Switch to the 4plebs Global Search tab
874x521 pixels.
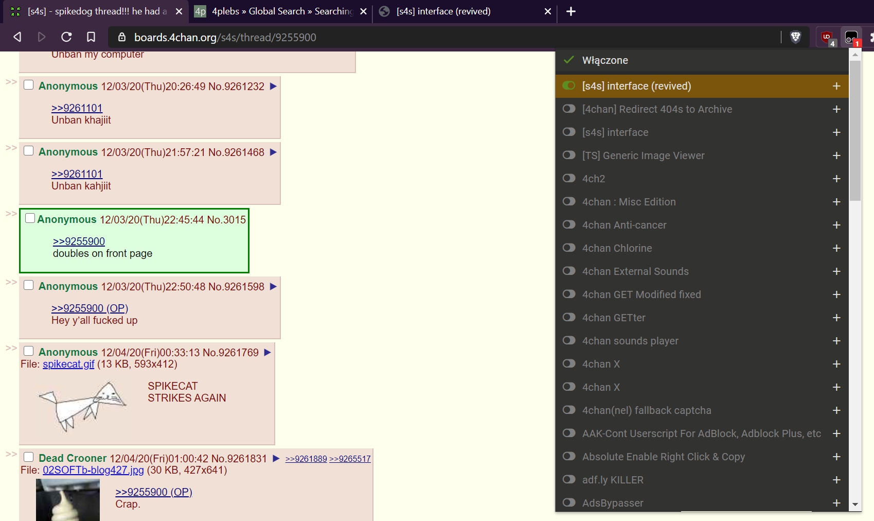pyautogui.click(x=281, y=11)
